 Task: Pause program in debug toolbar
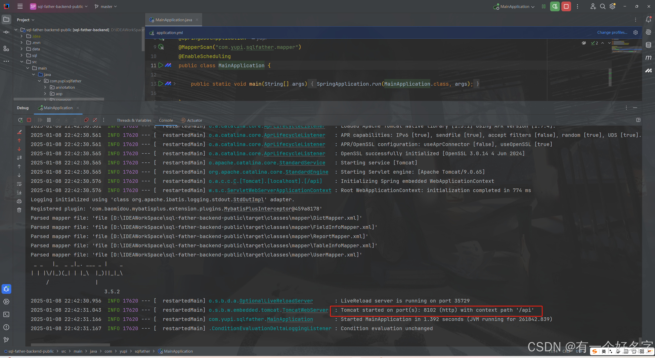coord(49,120)
